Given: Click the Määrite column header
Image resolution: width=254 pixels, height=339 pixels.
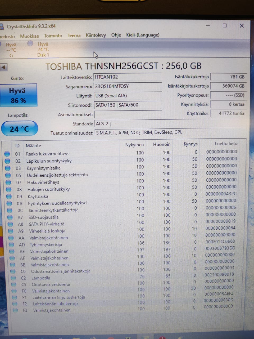Looking at the screenshot, I should click(33, 145).
